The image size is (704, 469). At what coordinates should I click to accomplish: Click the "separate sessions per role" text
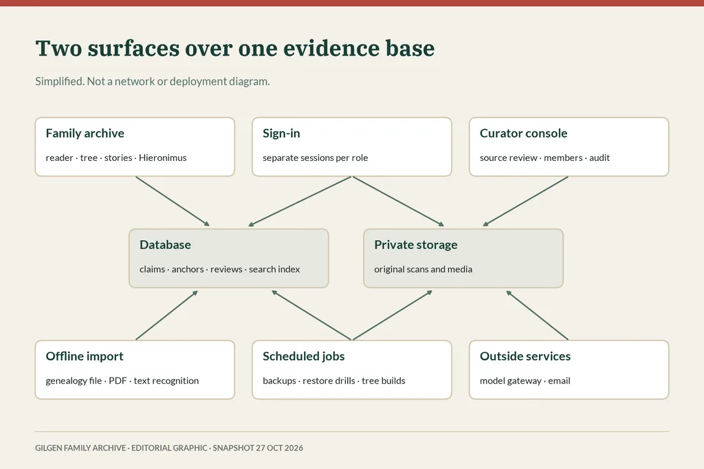click(315, 157)
